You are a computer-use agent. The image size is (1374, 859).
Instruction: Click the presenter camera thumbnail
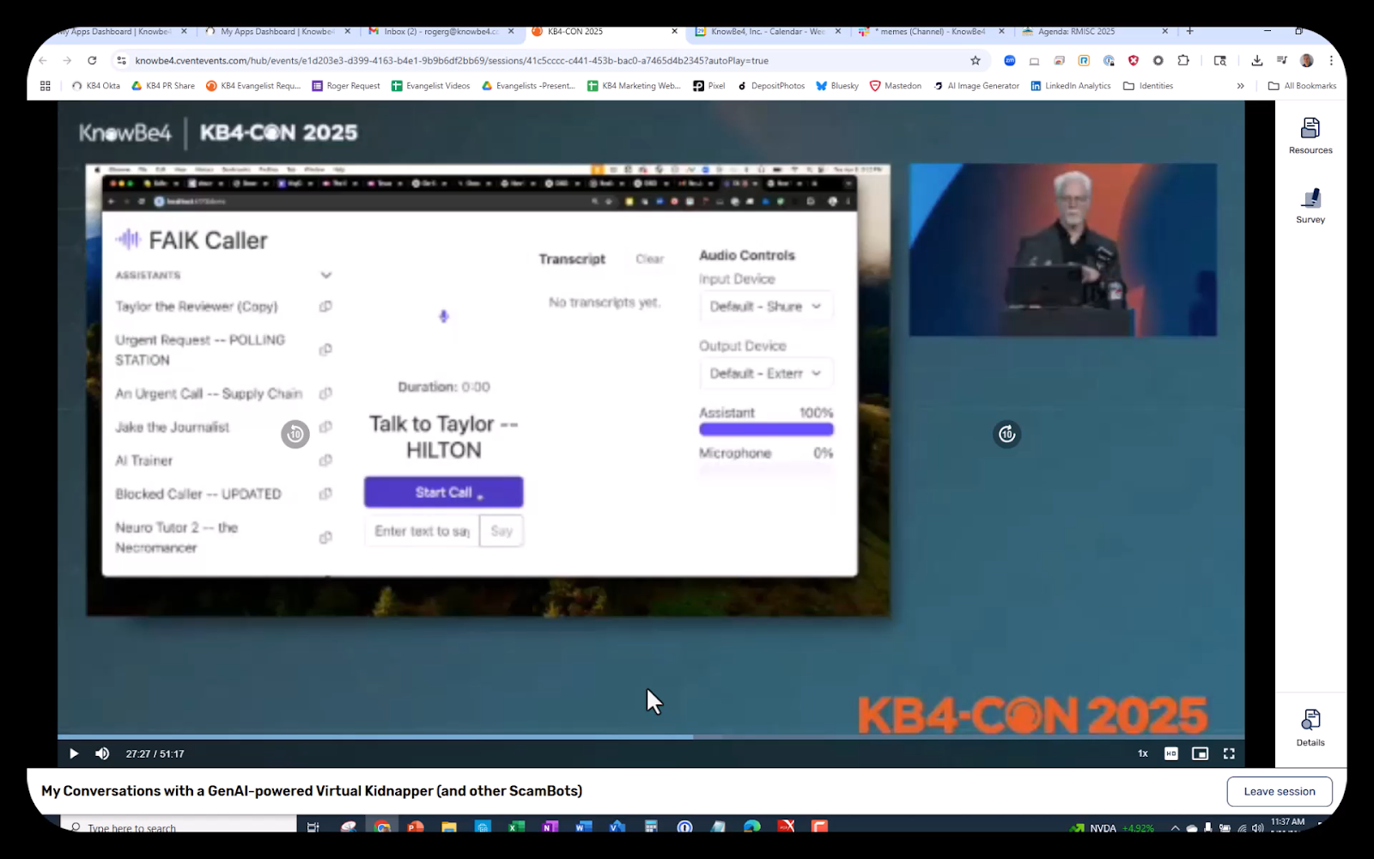click(x=1063, y=250)
